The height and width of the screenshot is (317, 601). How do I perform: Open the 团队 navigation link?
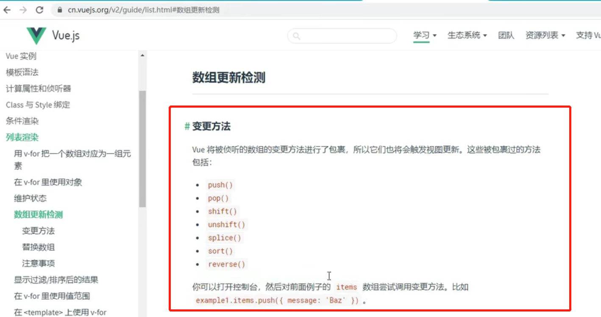506,36
